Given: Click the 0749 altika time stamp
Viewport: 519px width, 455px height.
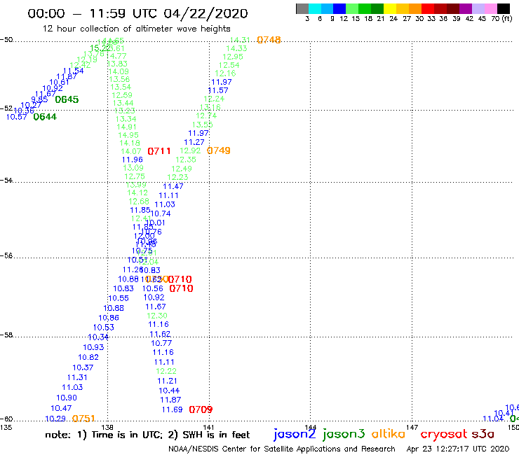Looking at the screenshot, I should 218,150.
